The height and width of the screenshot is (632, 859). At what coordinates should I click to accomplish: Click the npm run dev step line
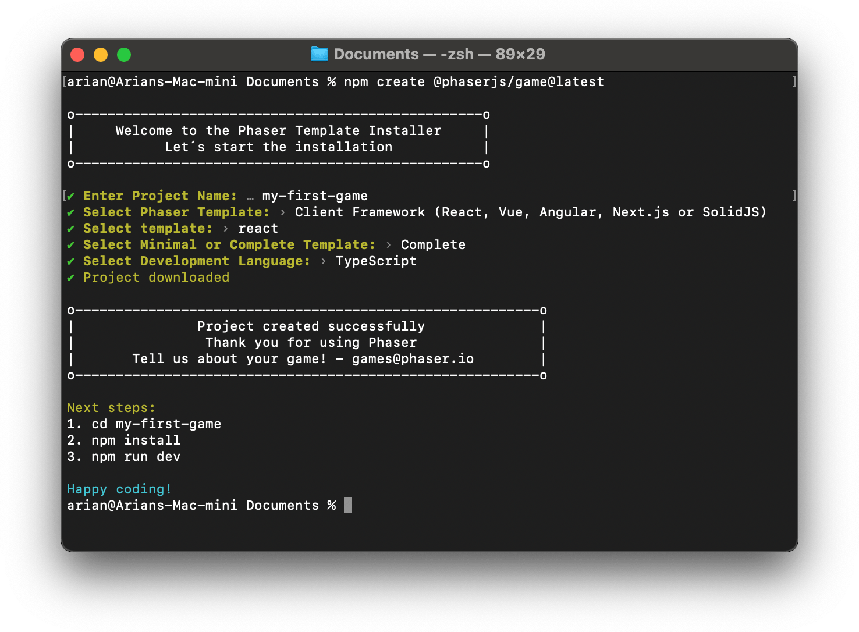pyautogui.click(x=123, y=457)
